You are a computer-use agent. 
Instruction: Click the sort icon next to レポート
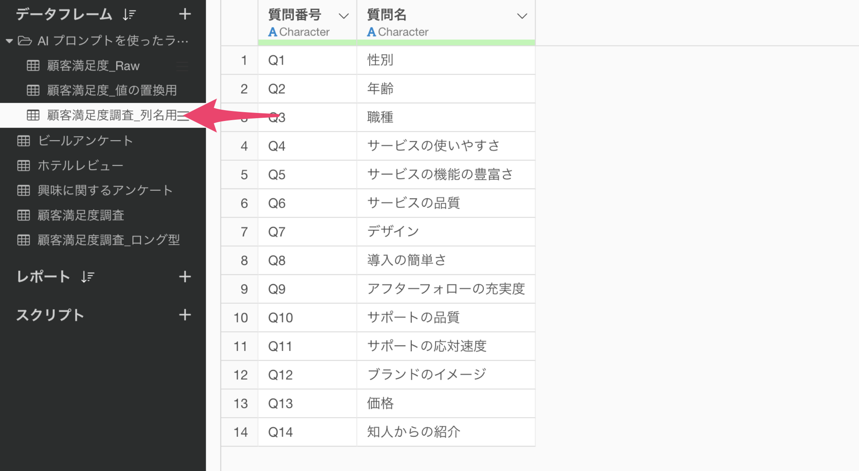tap(87, 277)
